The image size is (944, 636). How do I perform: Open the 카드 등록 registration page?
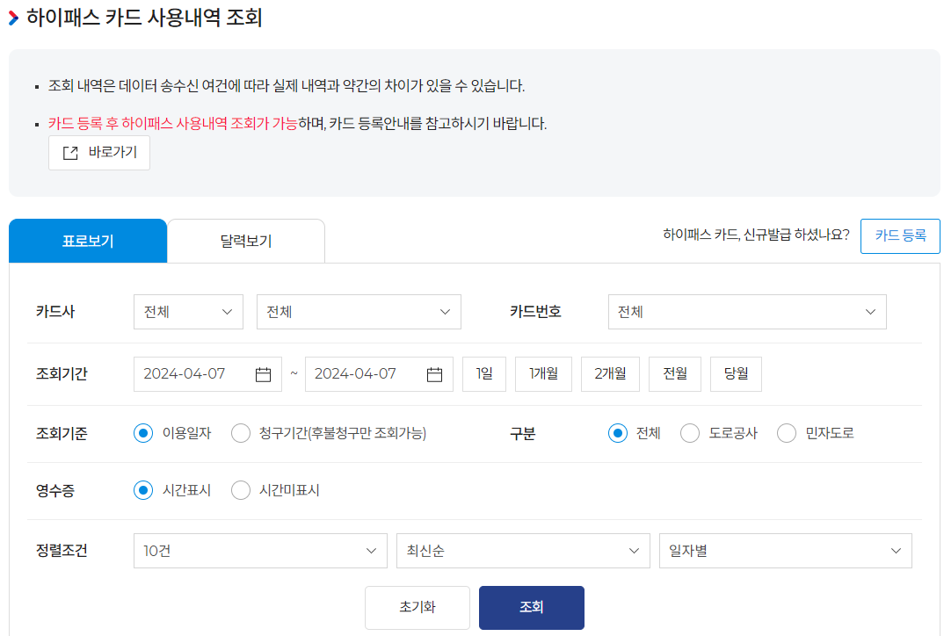tap(899, 235)
